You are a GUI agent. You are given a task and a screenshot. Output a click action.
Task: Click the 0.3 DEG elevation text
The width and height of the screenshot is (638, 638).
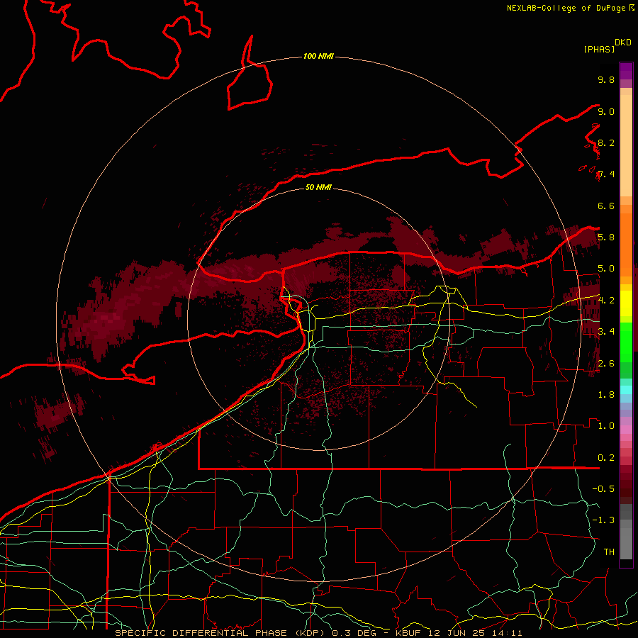click(354, 633)
